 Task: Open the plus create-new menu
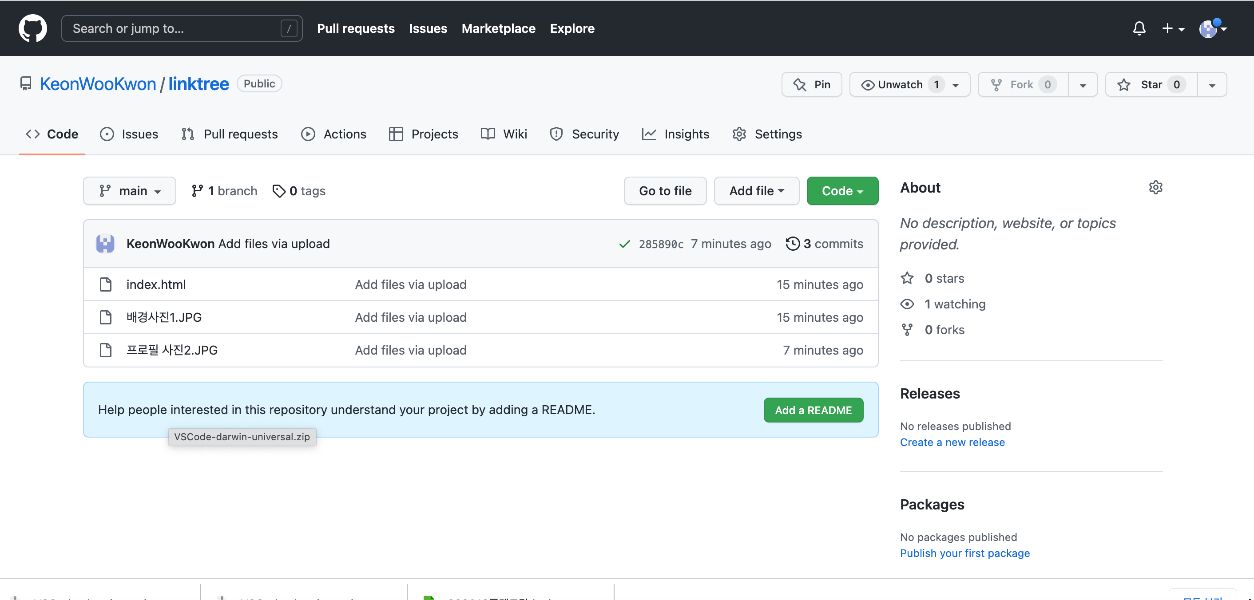click(x=1172, y=28)
